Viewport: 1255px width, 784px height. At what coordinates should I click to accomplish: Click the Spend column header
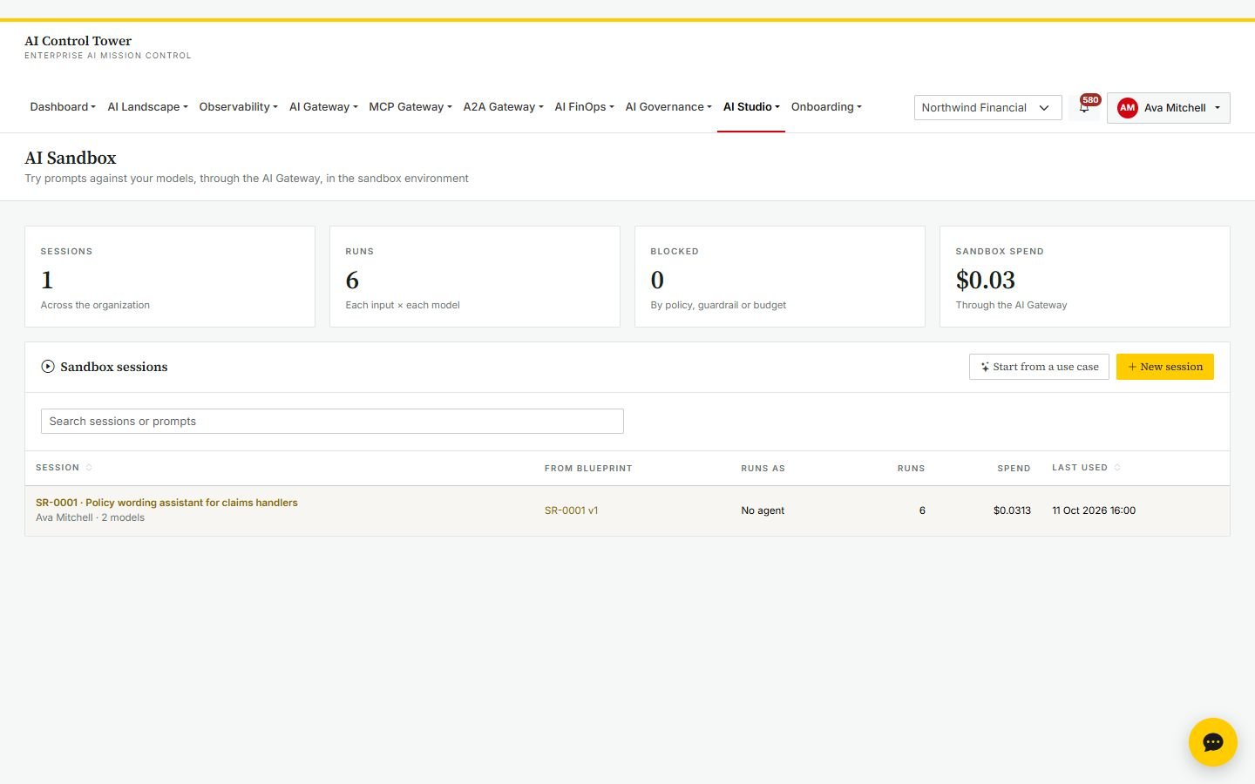(1014, 469)
